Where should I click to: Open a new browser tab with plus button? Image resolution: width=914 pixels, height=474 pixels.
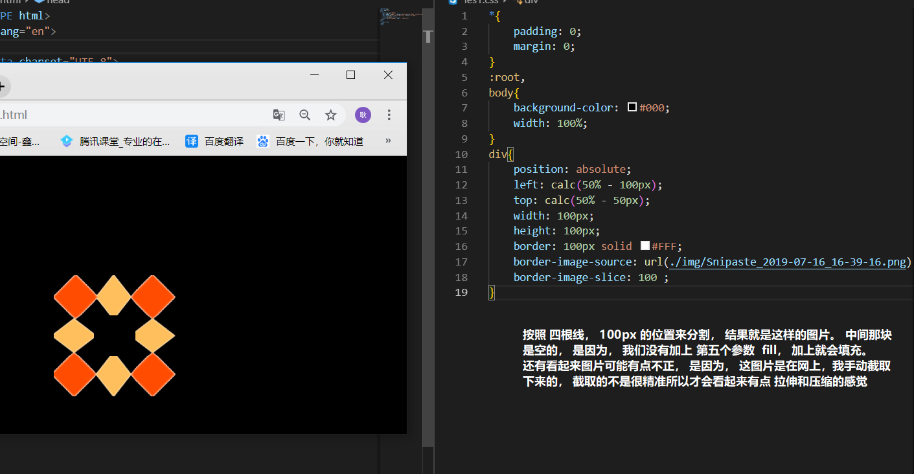tap(3, 85)
